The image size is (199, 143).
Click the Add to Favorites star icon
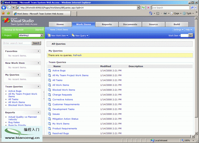(x=8, y=13)
